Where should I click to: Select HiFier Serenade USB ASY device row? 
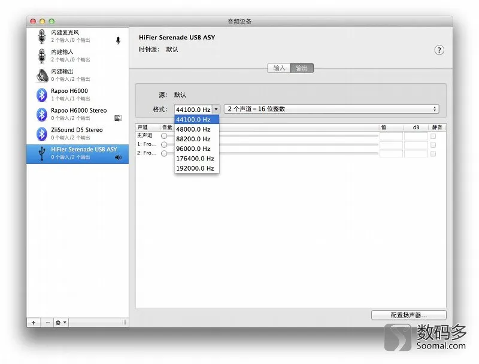[78, 154]
